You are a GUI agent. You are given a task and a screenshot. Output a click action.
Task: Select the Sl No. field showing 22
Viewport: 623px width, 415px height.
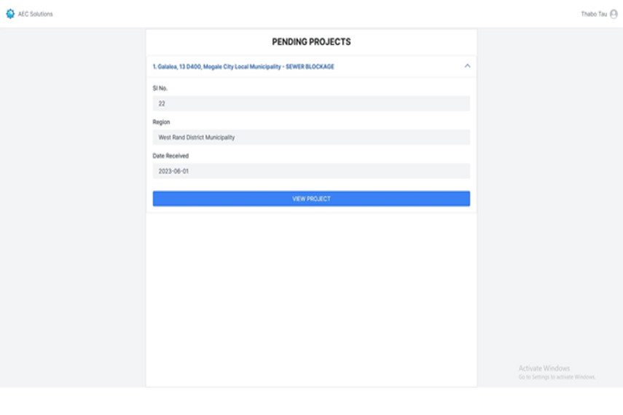tap(311, 103)
